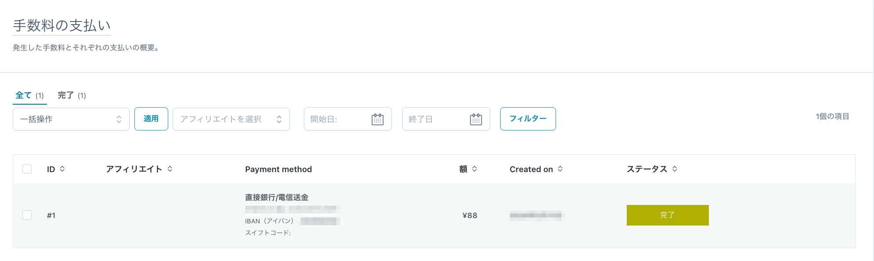Sort by 額 amount column arrow
The image size is (874, 261).
click(x=474, y=169)
